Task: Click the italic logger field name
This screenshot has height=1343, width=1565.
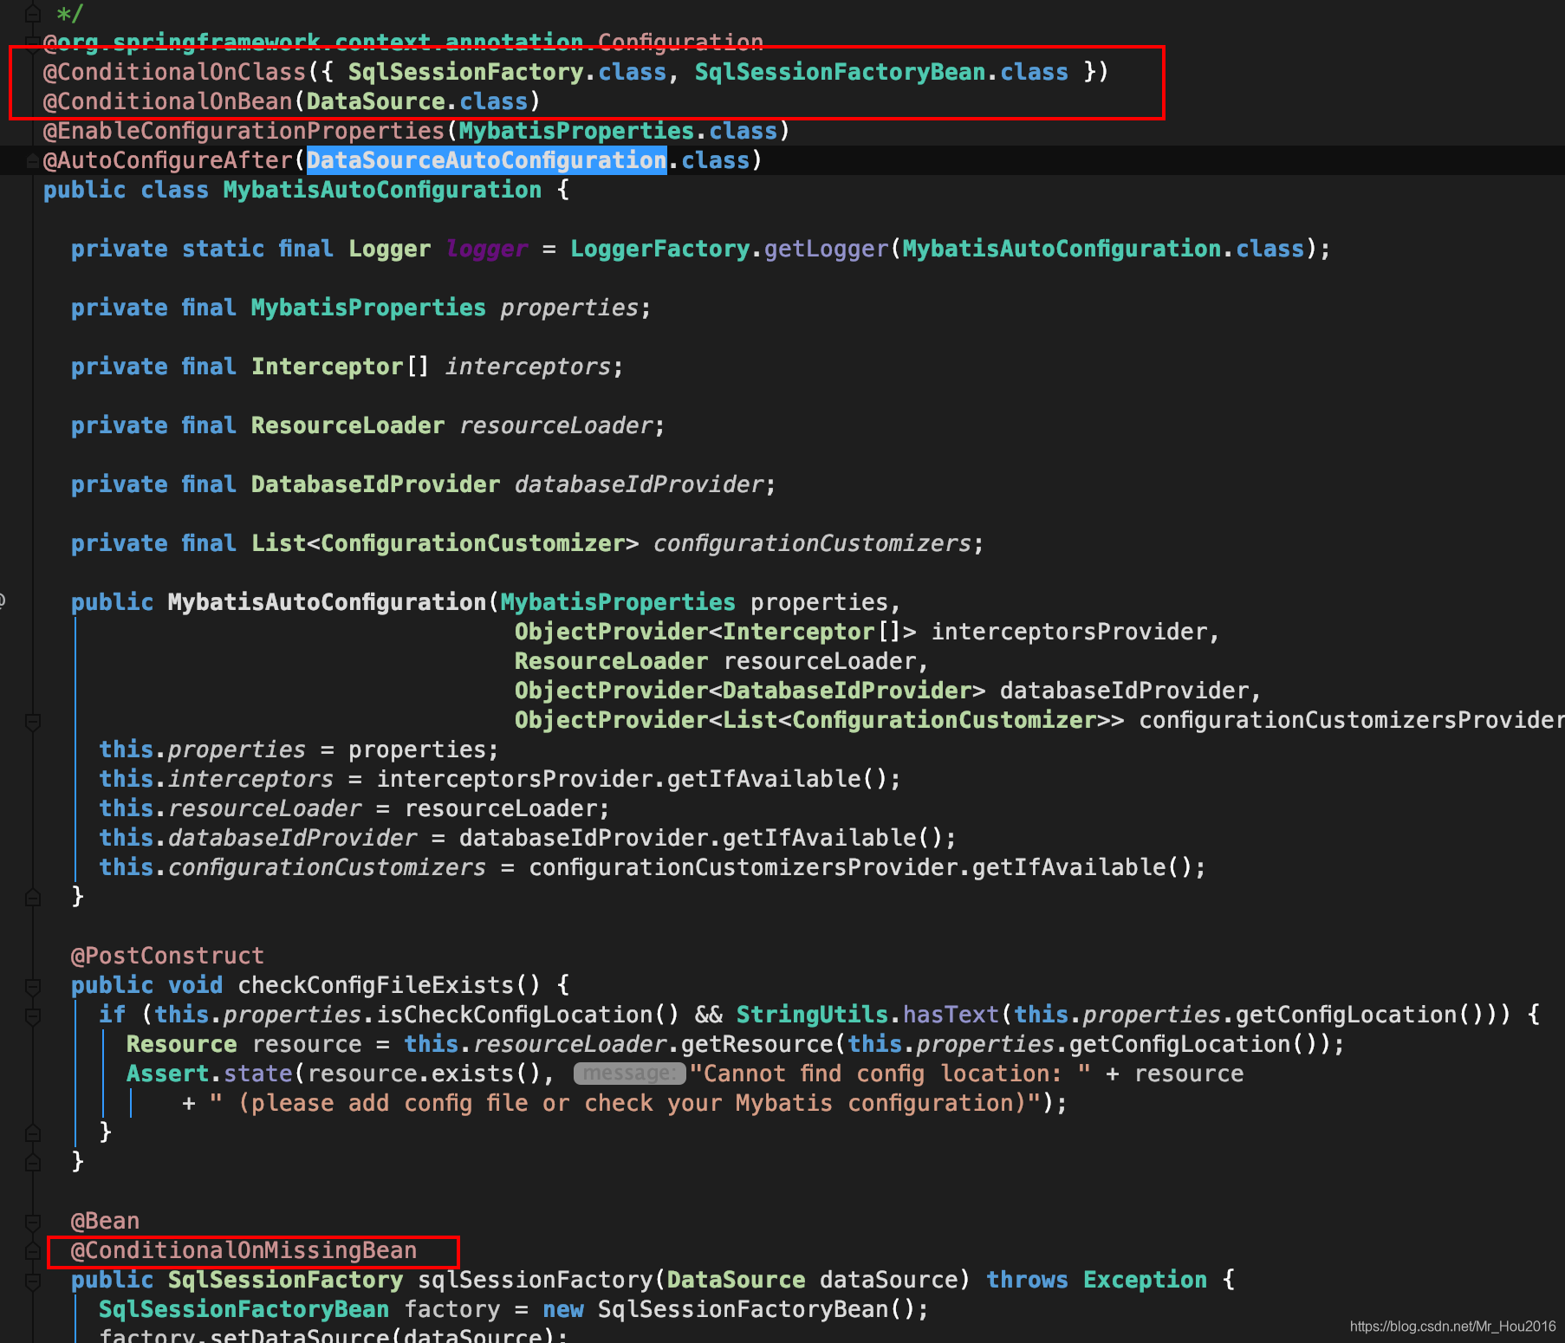Action: click(x=487, y=249)
